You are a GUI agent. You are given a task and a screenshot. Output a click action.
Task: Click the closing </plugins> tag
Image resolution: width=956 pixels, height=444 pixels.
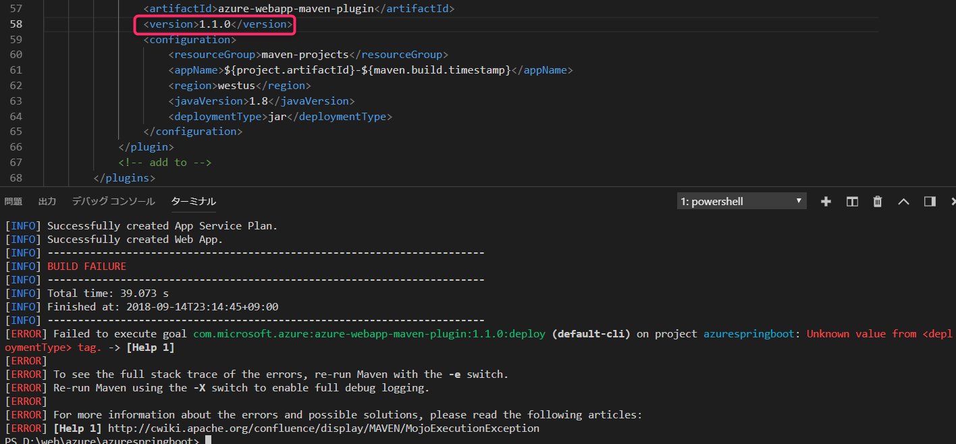(x=125, y=179)
